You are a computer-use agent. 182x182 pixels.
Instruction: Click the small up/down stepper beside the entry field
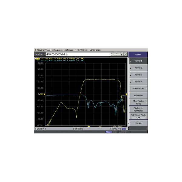[112, 54]
